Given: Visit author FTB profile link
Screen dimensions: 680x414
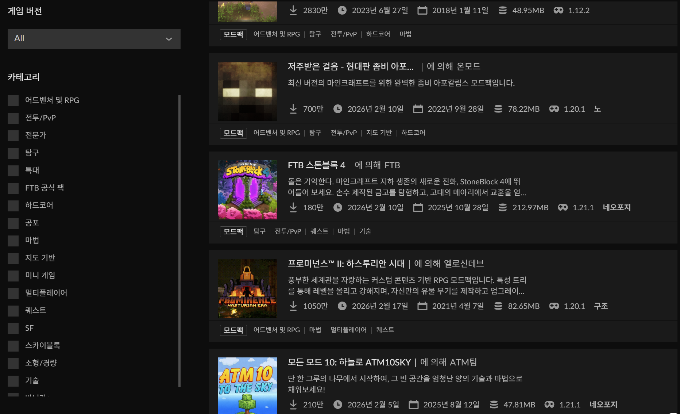Looking at the screenshot, I should coord(392,165).
